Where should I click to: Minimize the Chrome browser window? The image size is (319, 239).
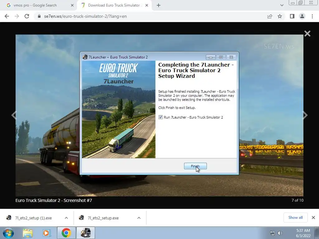coord(293,3)
